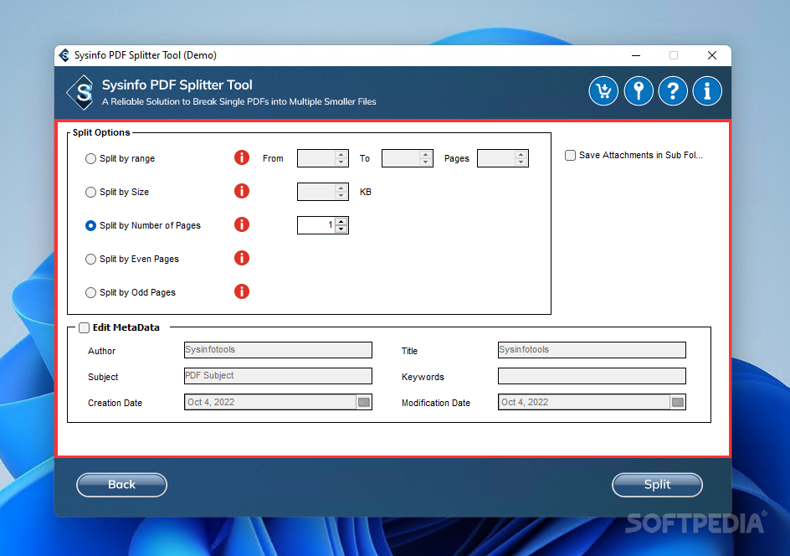Show info for Split by range

pyautogui.click(x=242, y=157)
